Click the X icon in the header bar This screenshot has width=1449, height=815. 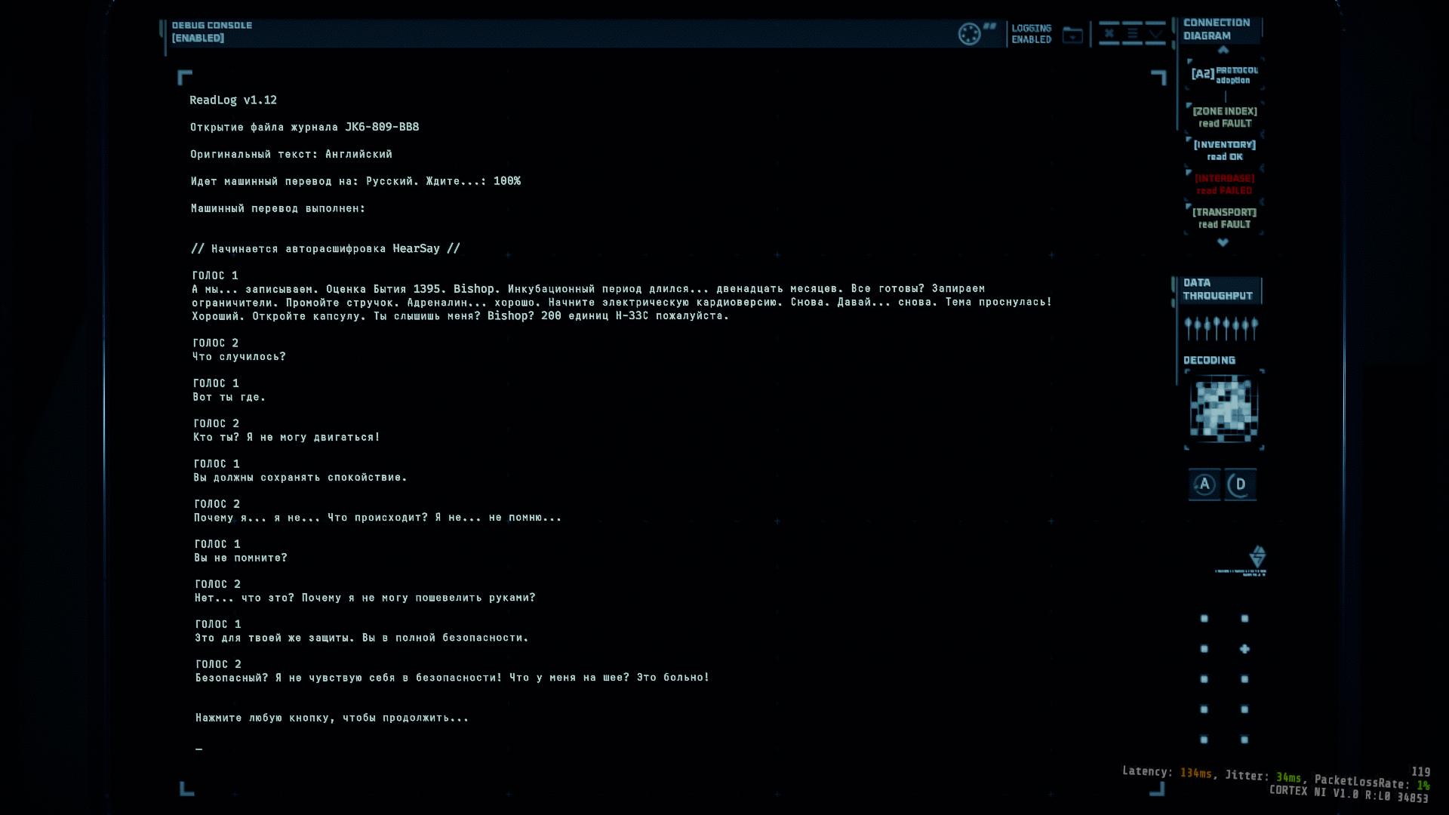[1109, 33]
